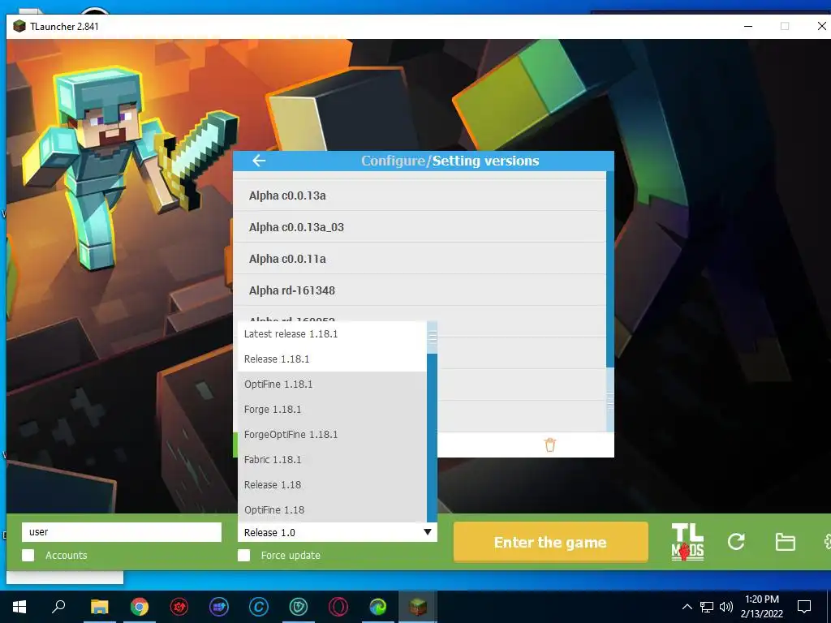The width and height of the screenshot is (831, 623).
Task: Launch Microsoft Edge from taskbar
Action: click(378, 607)
